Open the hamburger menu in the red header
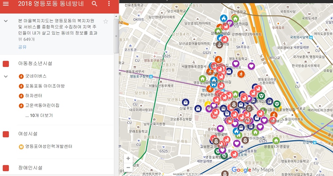The image size is (333, 176). pyautogui.click(x=6, y=4)
